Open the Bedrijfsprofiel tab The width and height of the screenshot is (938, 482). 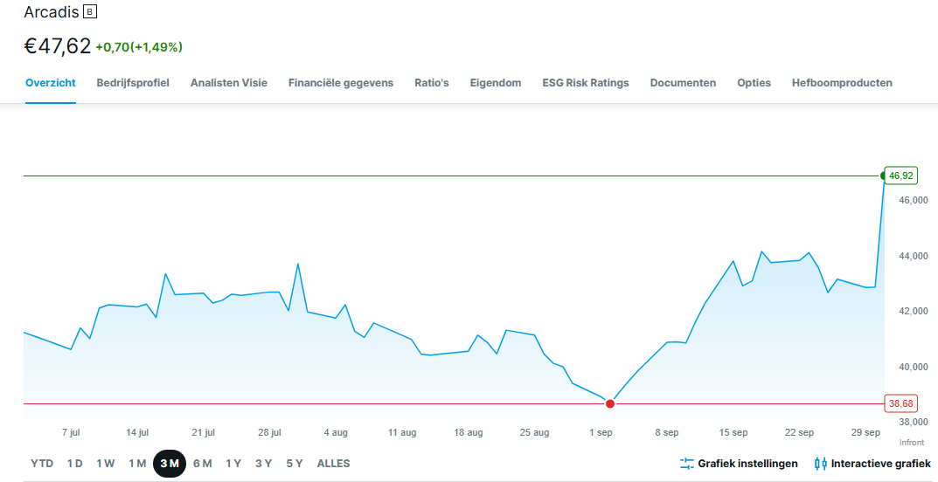pos(133,83)
